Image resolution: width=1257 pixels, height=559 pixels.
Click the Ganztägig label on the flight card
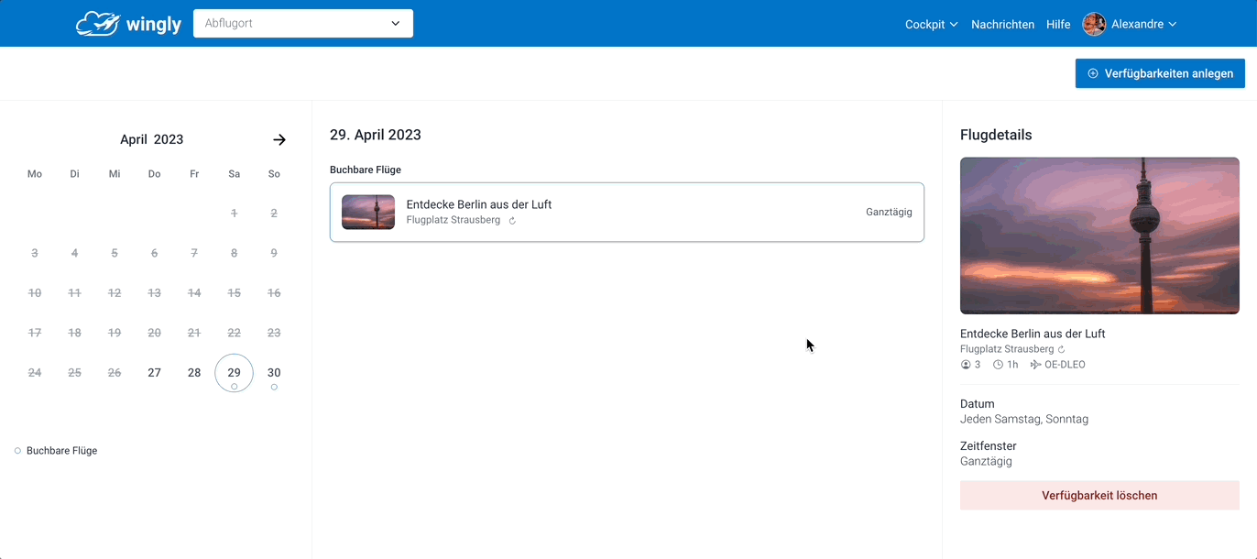[889, 212]
